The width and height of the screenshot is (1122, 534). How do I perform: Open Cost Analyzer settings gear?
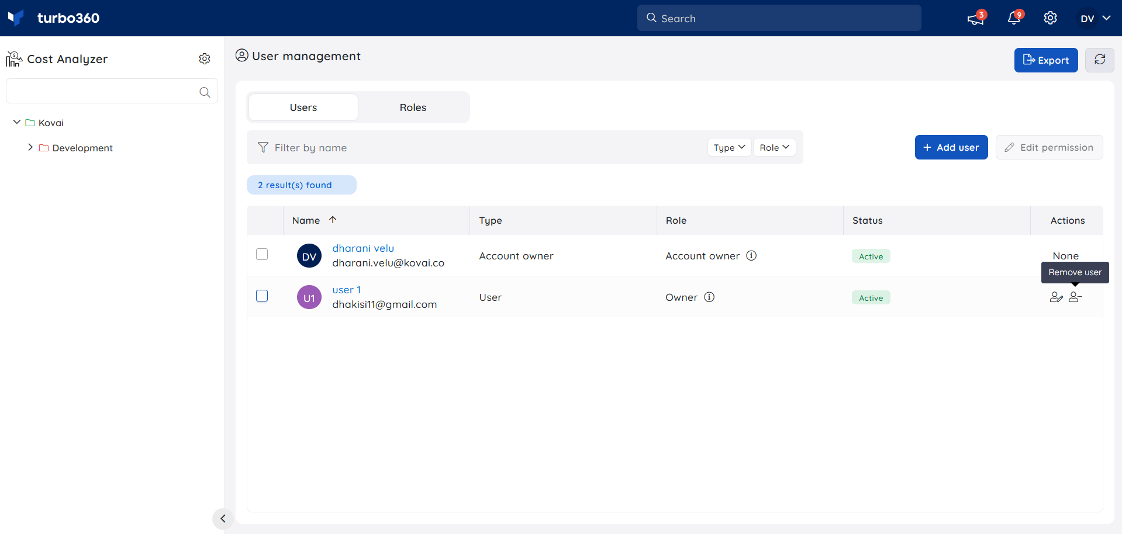pyautogui.click(x=205, y=59)
